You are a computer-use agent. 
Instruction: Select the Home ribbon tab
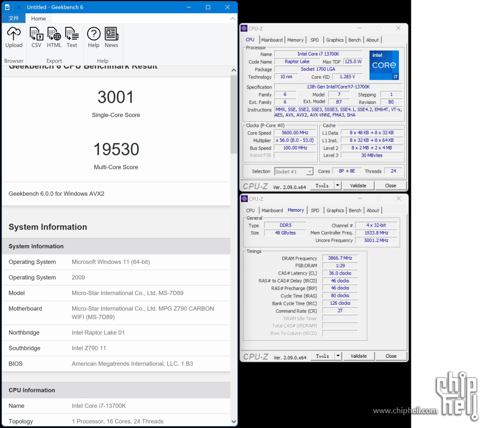(x=39, y=19)
